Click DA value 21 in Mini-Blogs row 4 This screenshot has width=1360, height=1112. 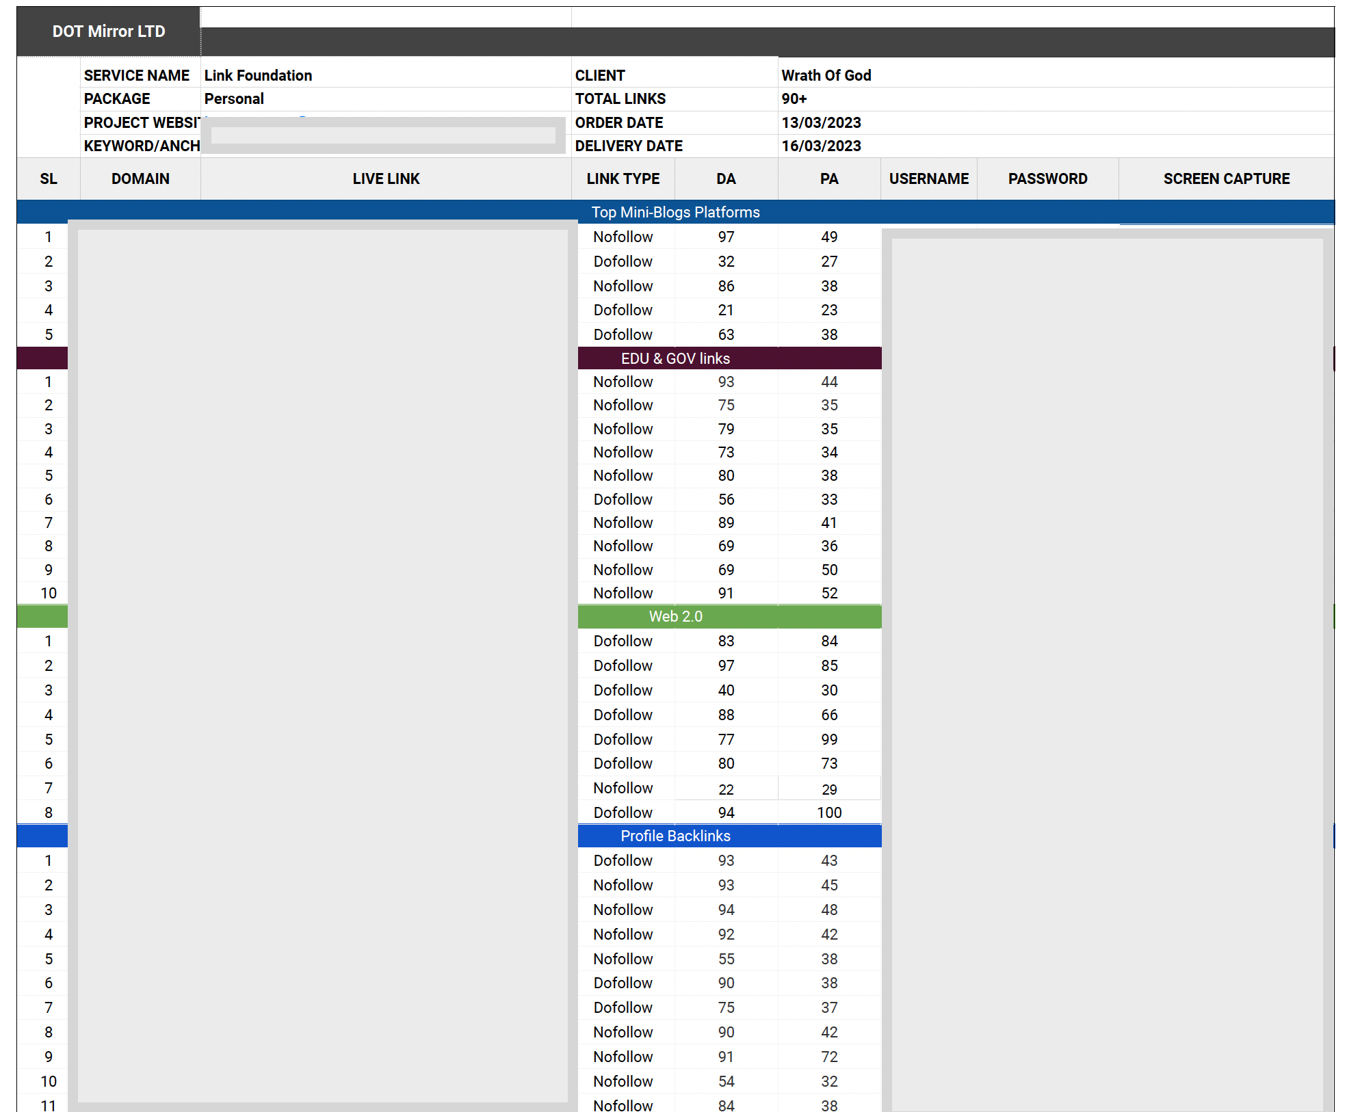pyautogui.click(x=726, y=310)
